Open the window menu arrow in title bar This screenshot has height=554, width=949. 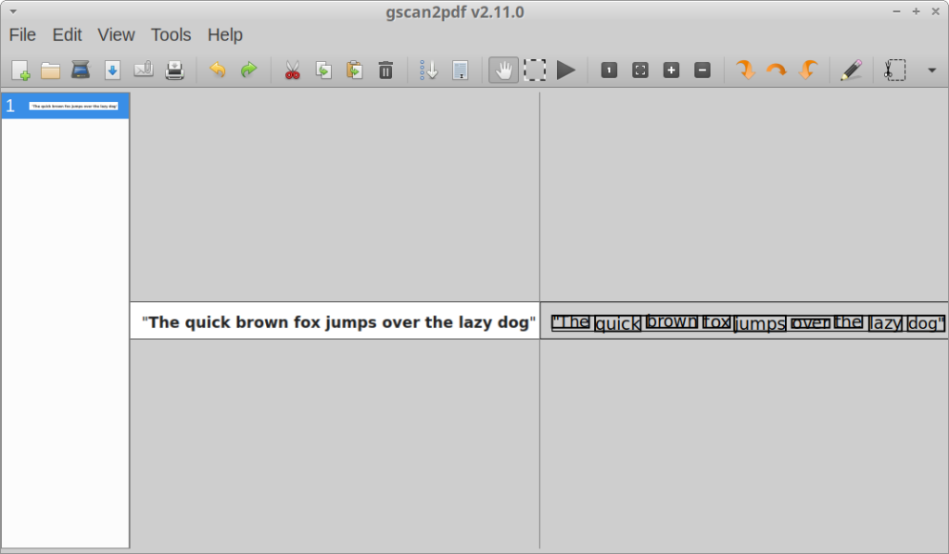click(x=13, y=11)
